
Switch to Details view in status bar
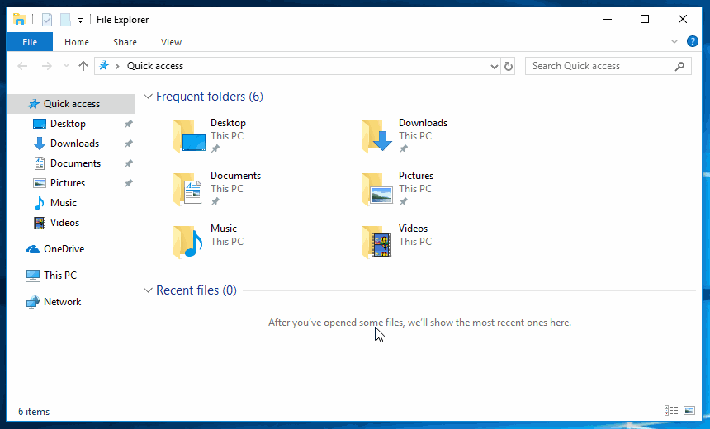pos(671,411)
